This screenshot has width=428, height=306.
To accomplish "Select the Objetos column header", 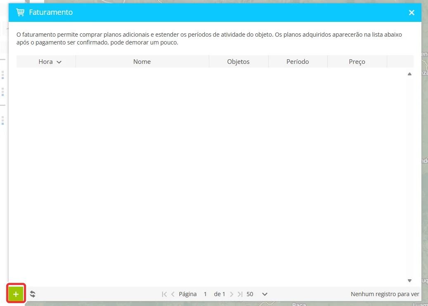I will click(x=239, y=62).
